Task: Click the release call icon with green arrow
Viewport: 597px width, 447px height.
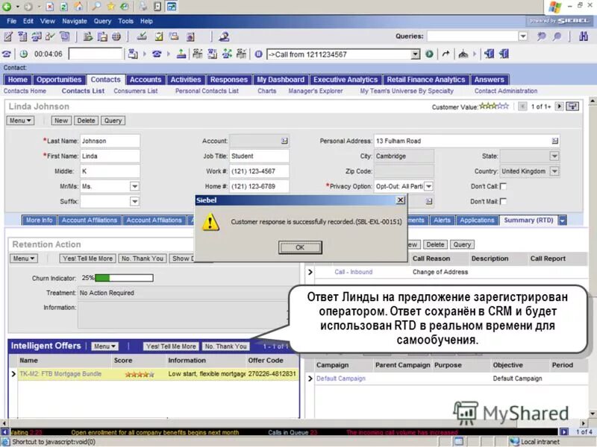Action: pyautogui.click(x=181, y=54)
